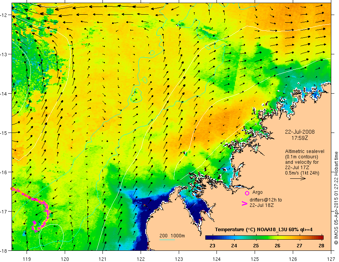Click the latitude axis label -16
Image resolution: width=339 pixels, height=262 pixels.
point(4,172)
